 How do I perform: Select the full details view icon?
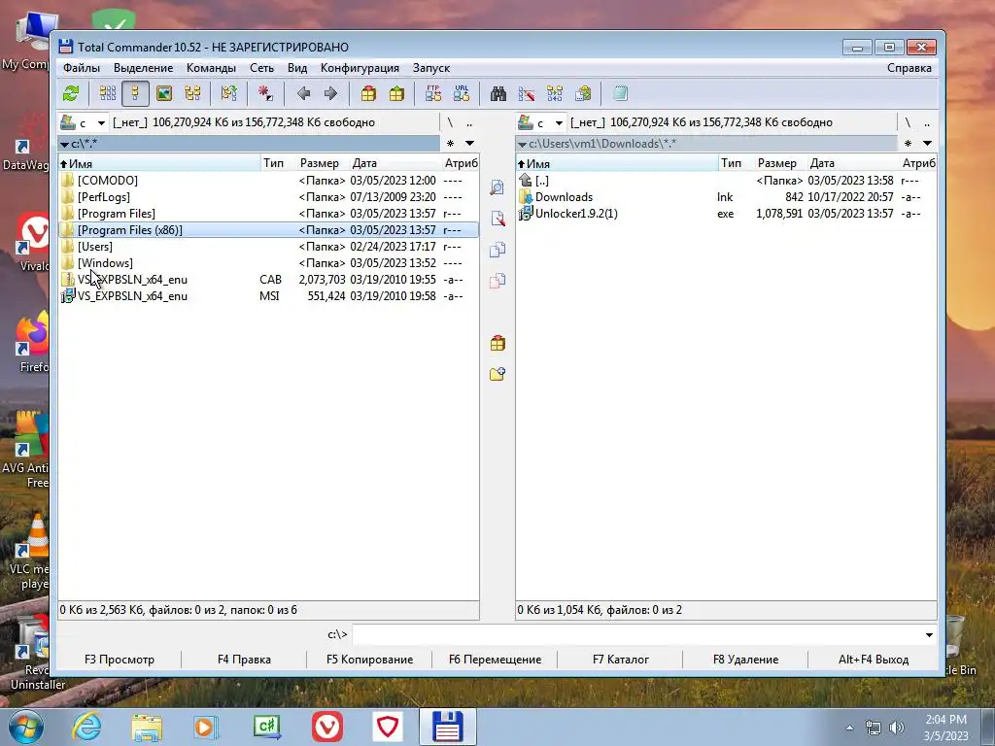tap(135, 94)
